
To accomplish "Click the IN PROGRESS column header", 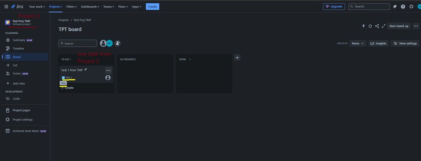I will pyautogui.click(x=128, y=59).
